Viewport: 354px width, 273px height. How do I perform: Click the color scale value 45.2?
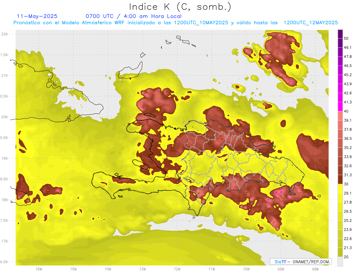tap(348, 75)
